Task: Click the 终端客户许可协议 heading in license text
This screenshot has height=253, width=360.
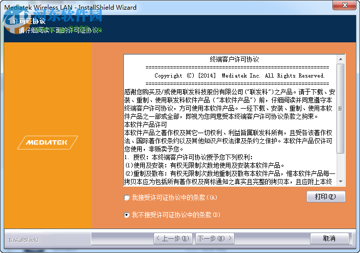Action: pyautogui.click(x=234, y=60)
